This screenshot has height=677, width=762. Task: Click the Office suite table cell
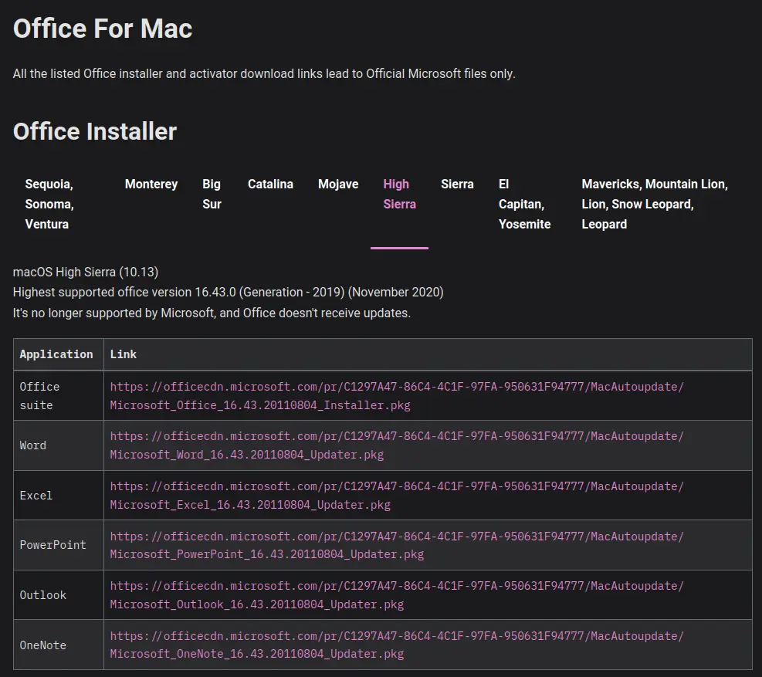[59, 395]
